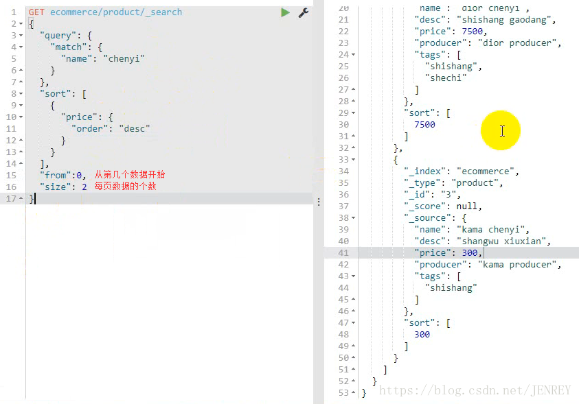Collapse the "sort" array at response line 47
Viewport: 579px width, 404px height.
click(354, 323)
